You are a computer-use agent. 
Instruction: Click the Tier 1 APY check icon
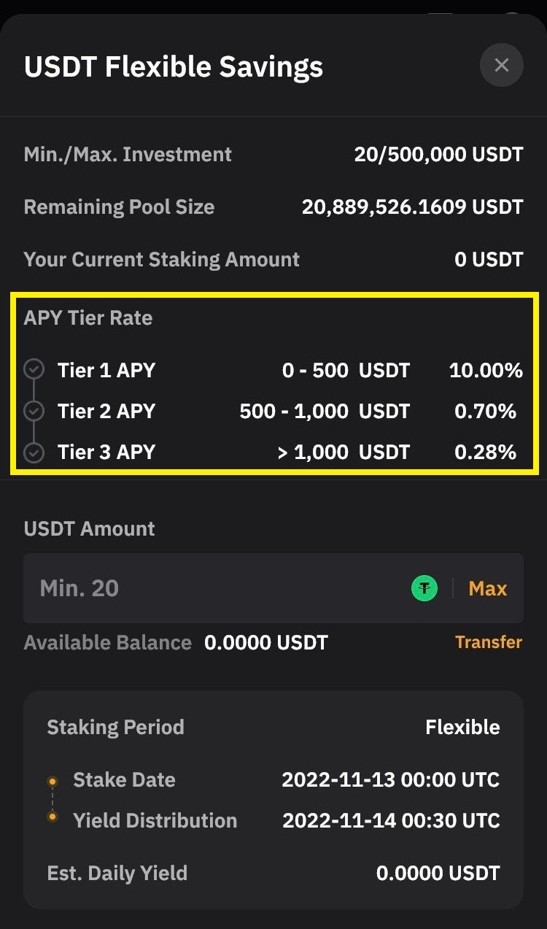(34, 370)
